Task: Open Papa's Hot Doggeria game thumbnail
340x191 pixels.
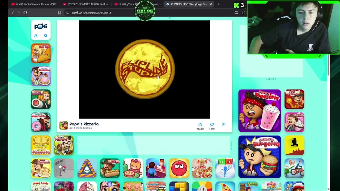Action: [110, 168]
